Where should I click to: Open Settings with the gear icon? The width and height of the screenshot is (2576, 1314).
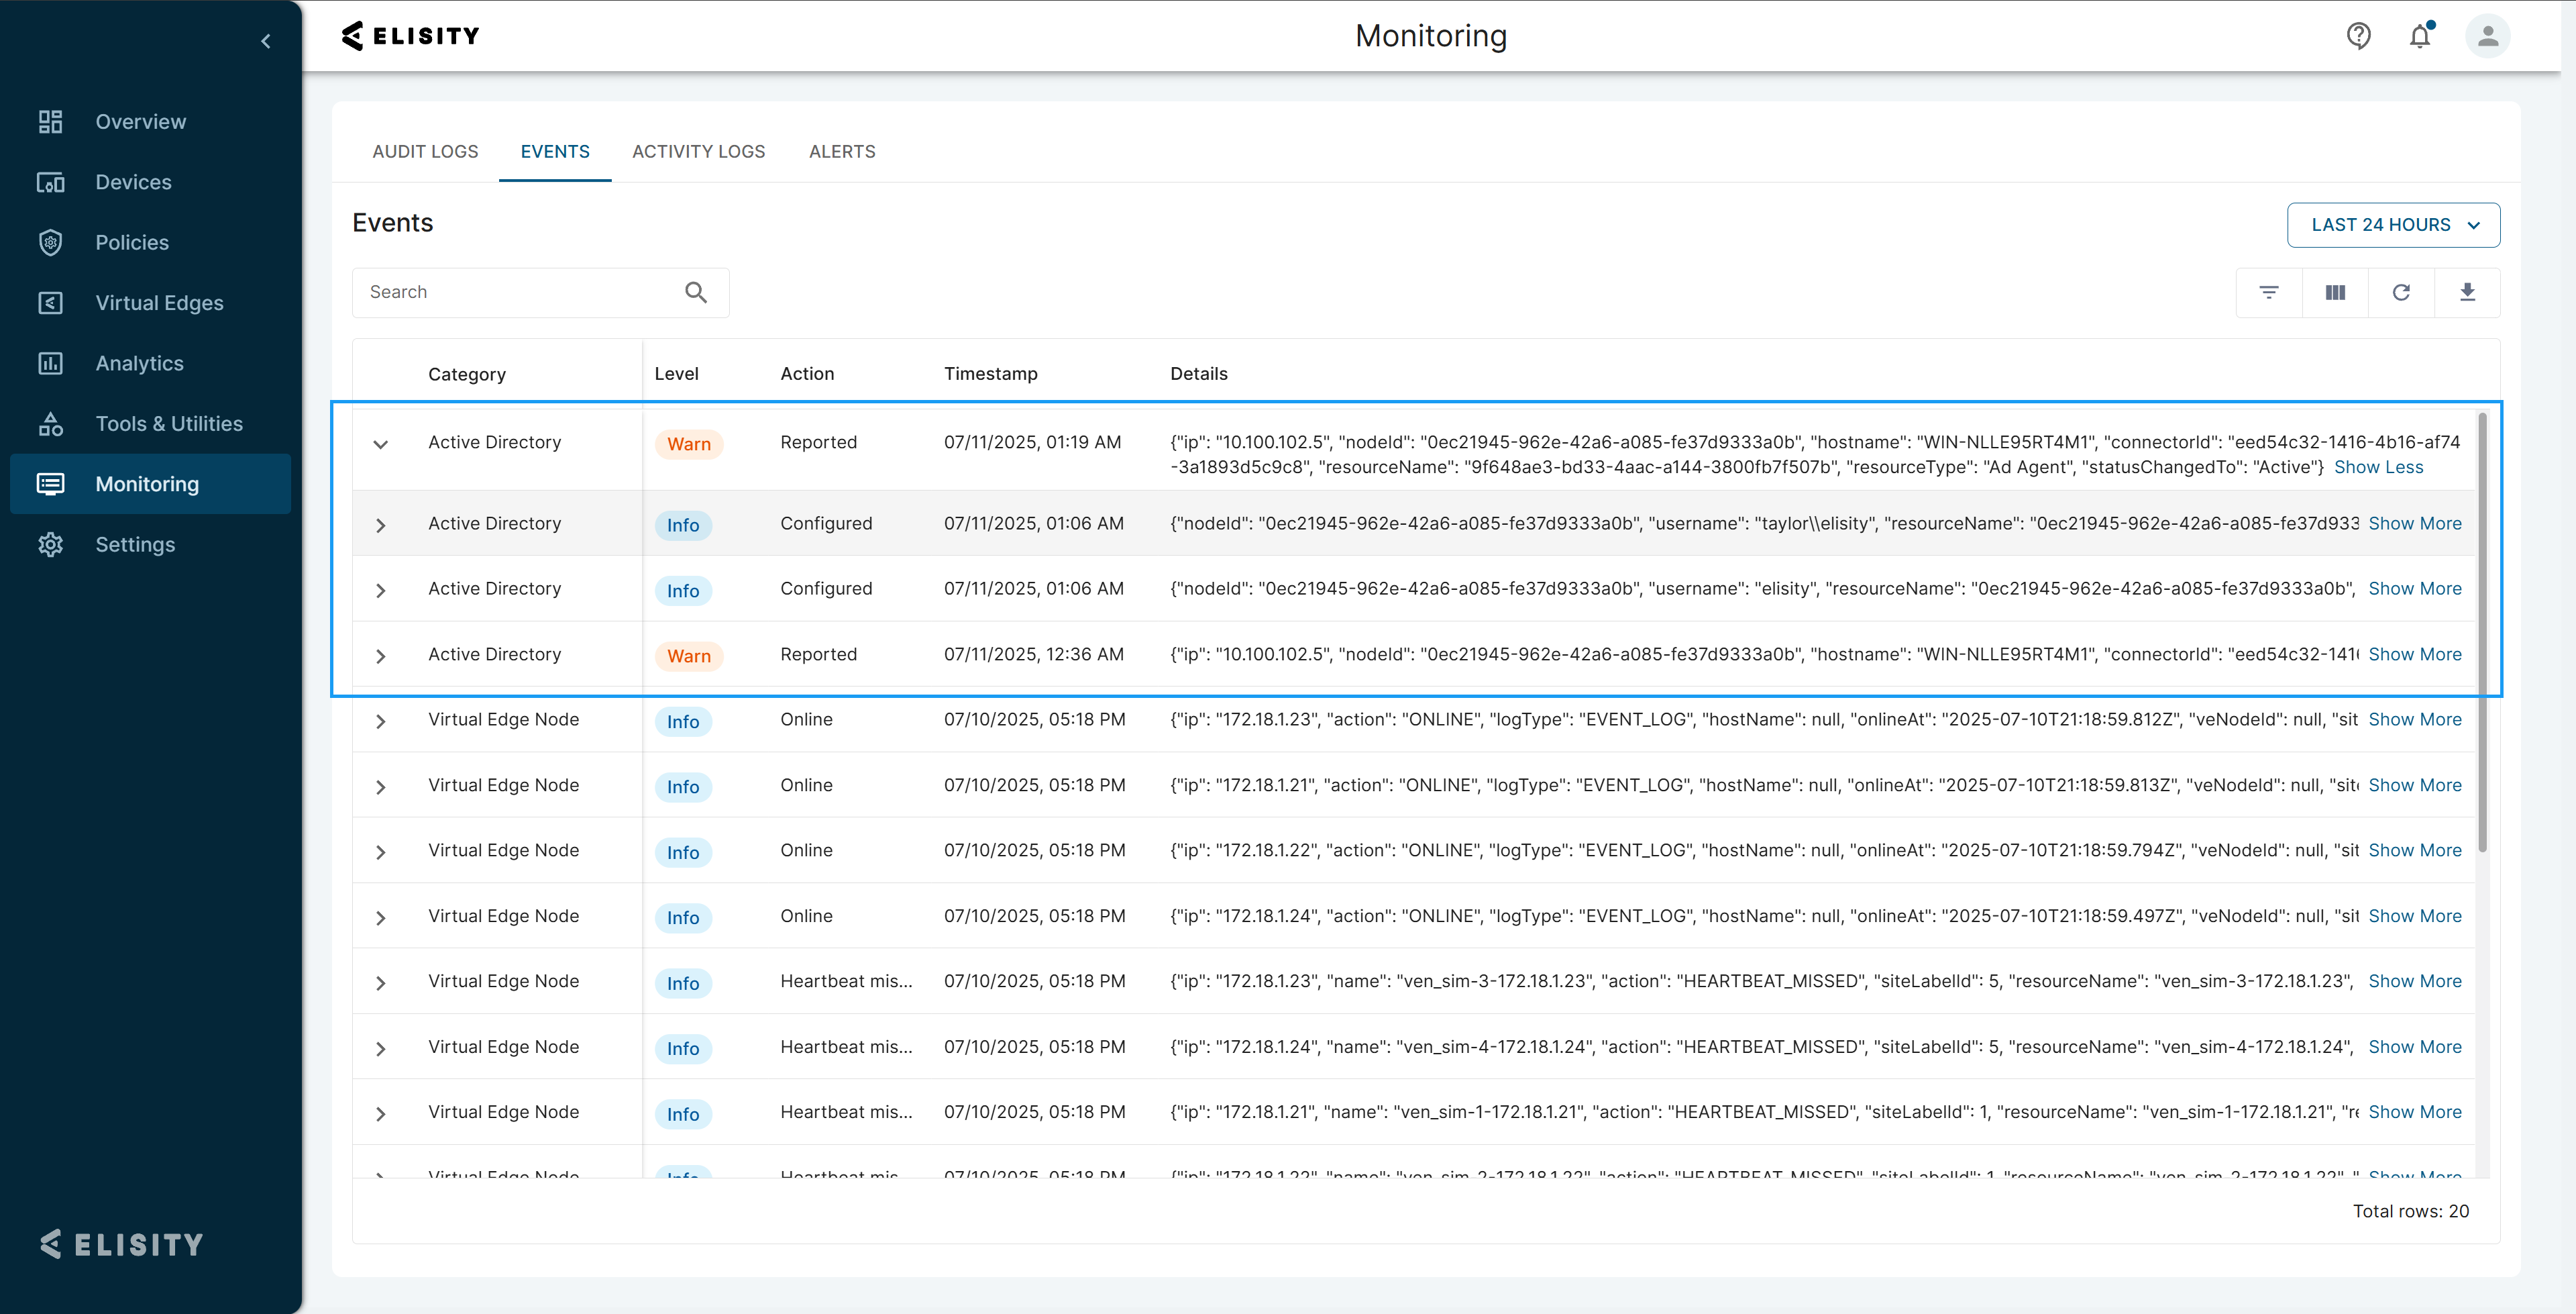[x=51, y=544]
